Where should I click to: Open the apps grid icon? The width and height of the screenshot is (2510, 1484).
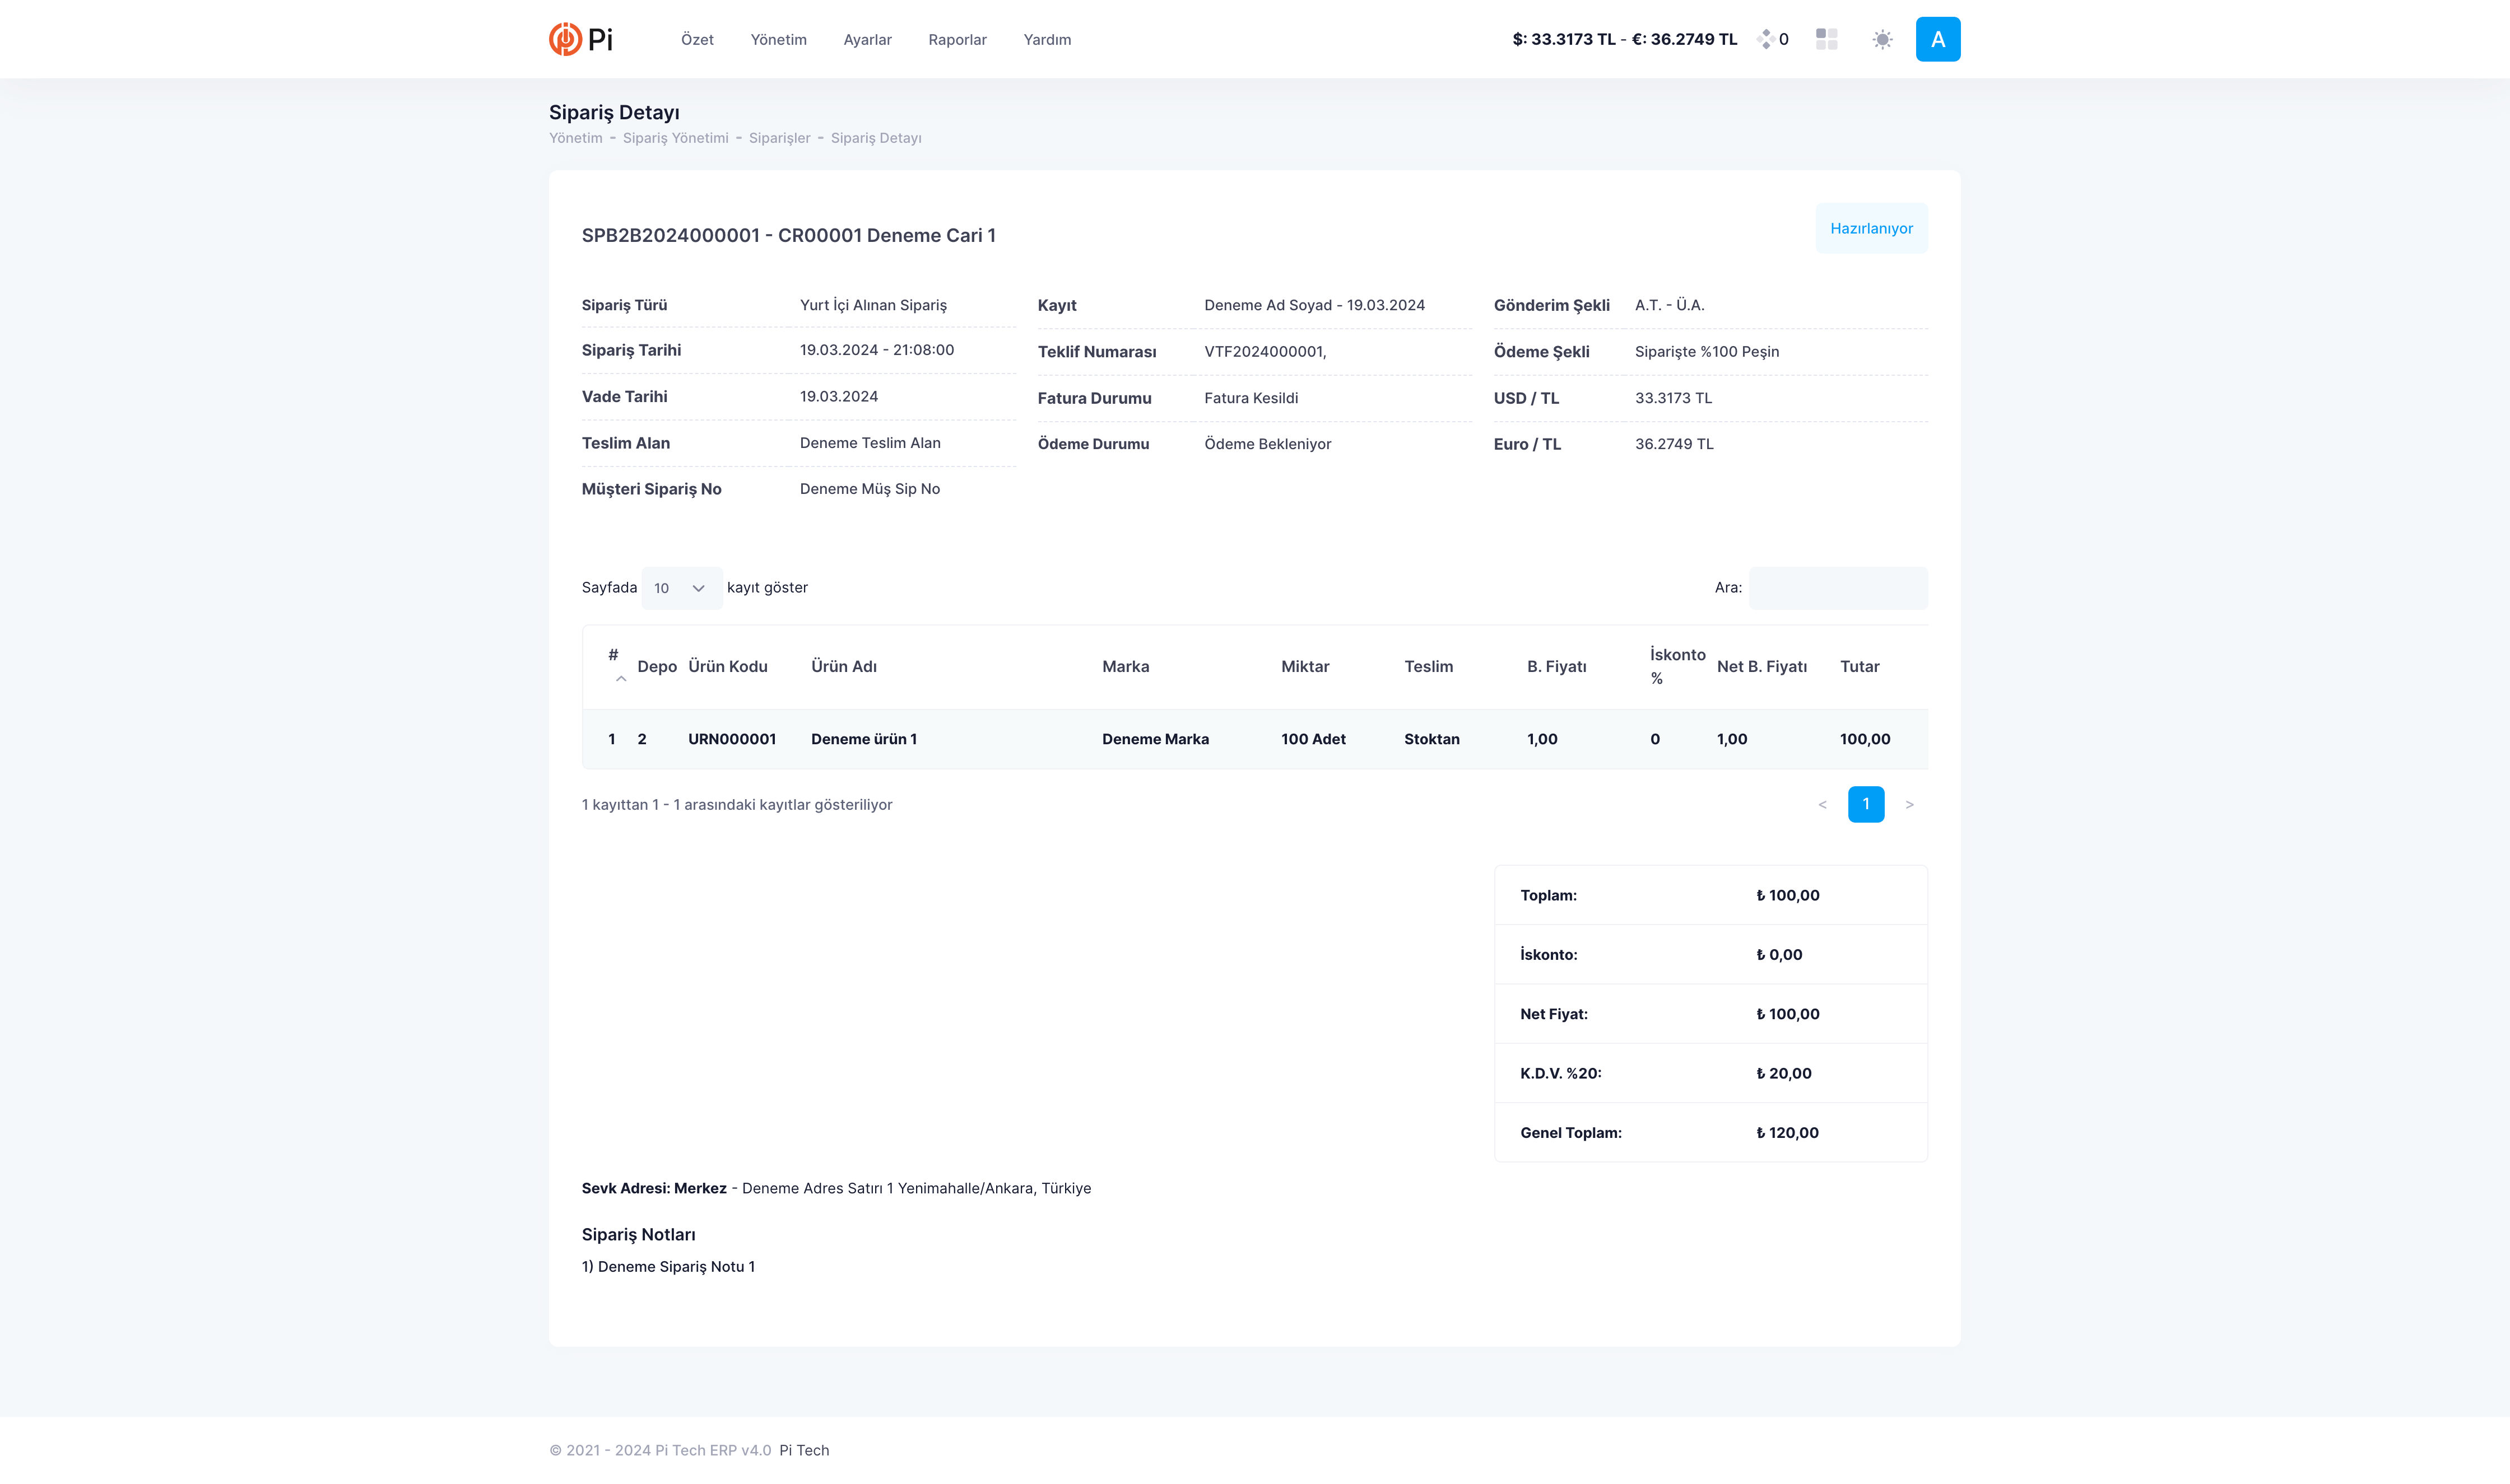[x=1826, y=39]
